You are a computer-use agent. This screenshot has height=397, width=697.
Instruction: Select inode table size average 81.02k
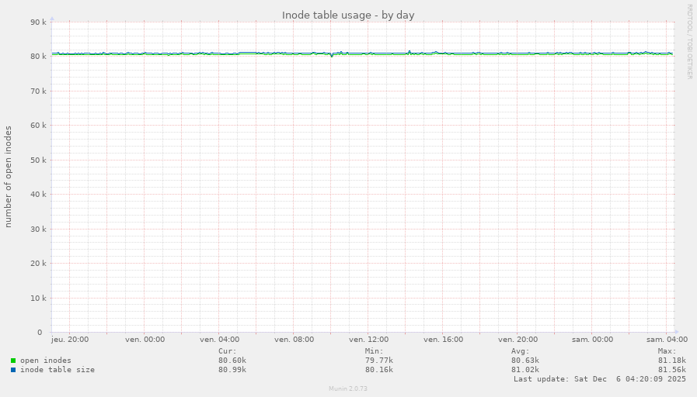(x=525, y=370)
